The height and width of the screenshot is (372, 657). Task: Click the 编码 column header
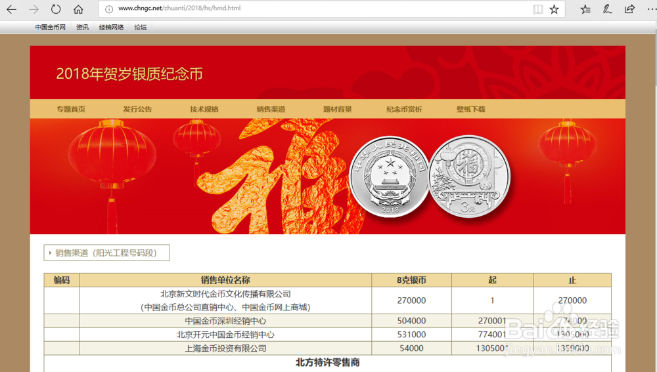pos(62,280)
